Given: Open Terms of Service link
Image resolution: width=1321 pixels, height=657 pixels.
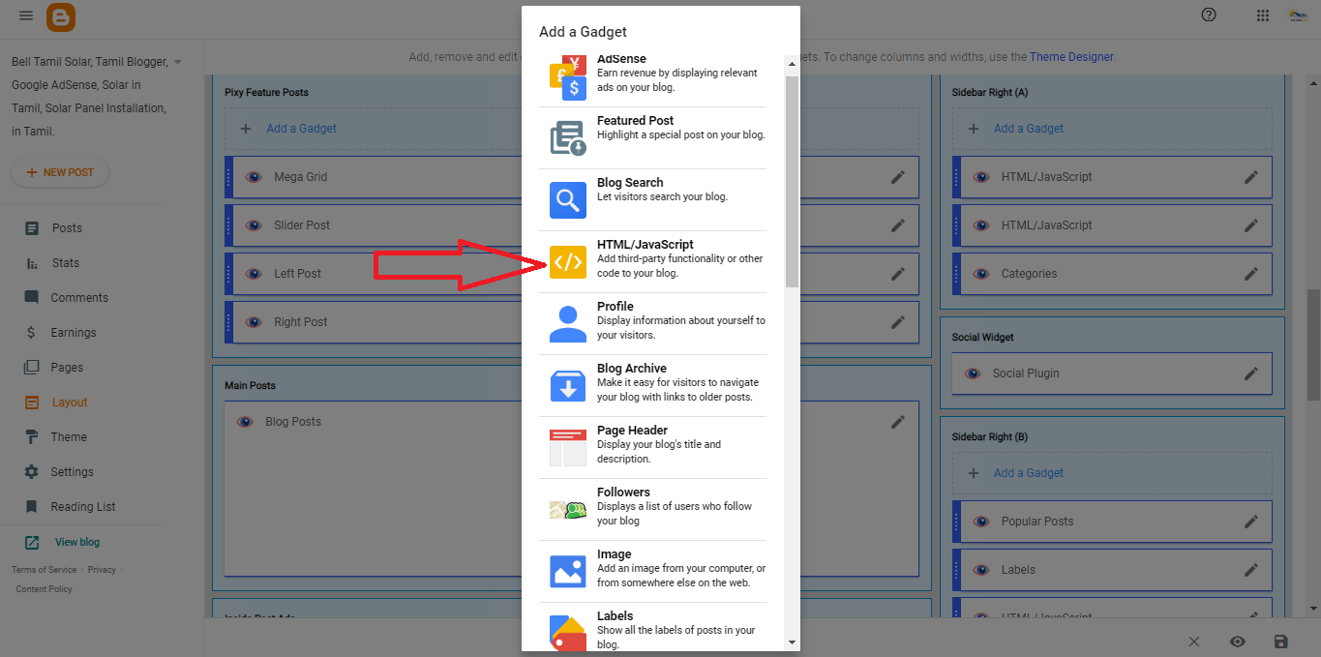Looking at the screenshot, I should tap(44, 570).
